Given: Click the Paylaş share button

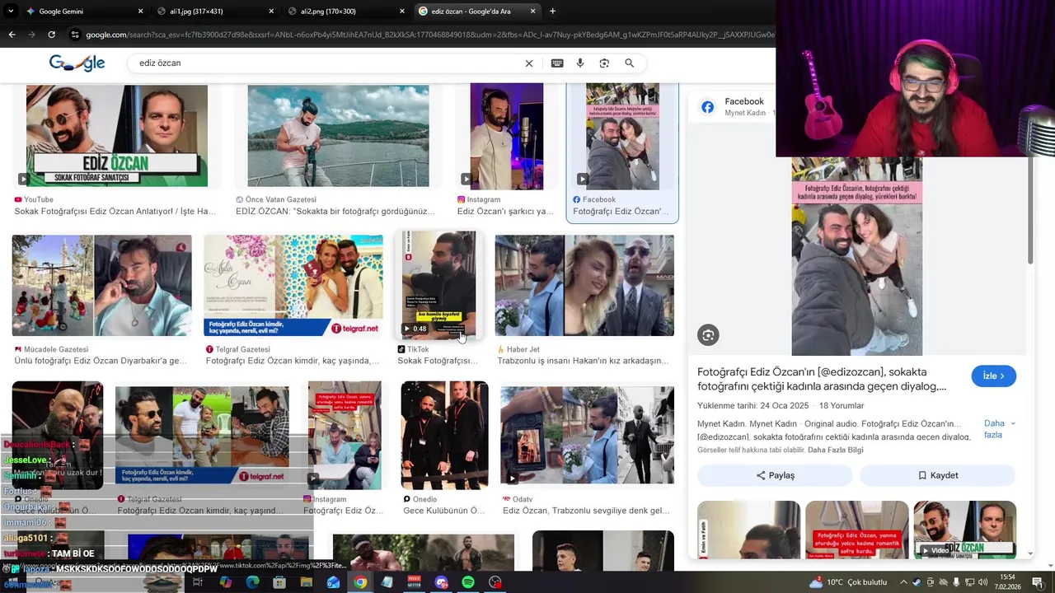Looking at the screenshot, I should (775, 475).
